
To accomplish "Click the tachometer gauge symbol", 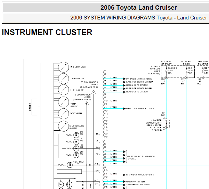I will click(64, 79).
